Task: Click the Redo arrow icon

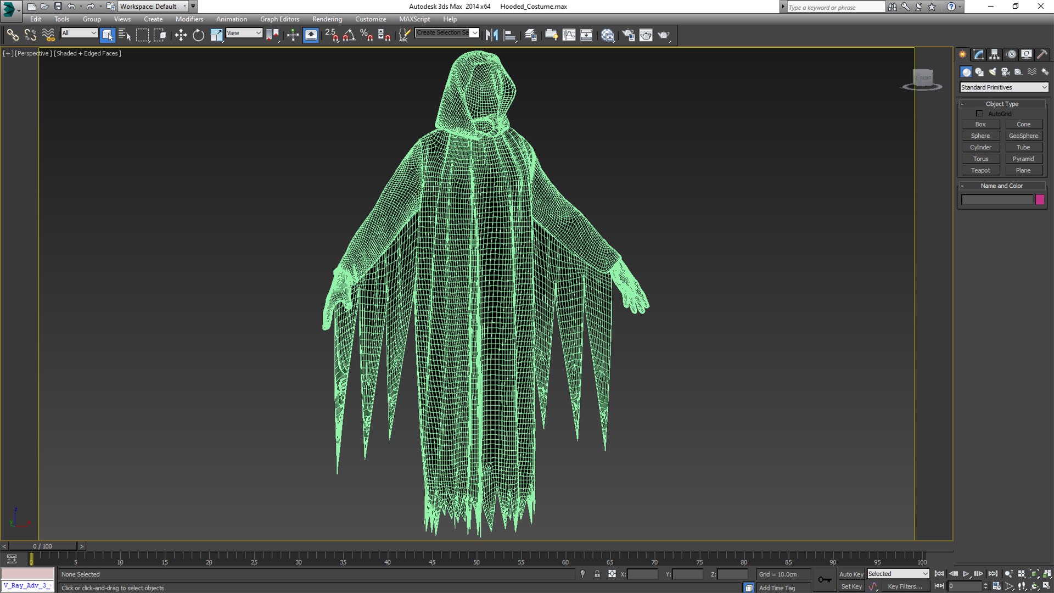Action: [x=90, y=7]
